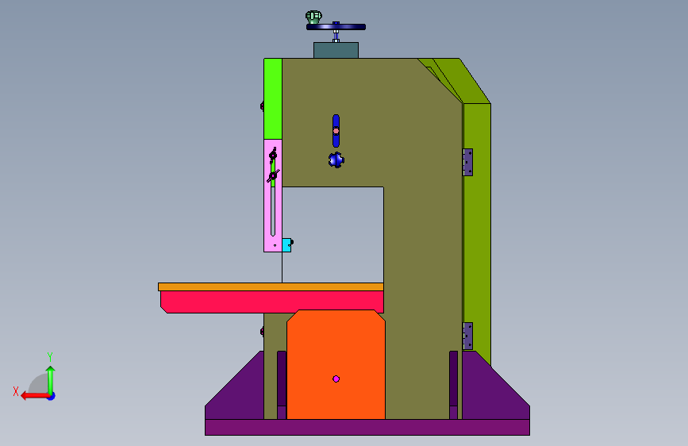Select the right dark purple vertical post
The image size is (688, 446).
tap(454, 385)
